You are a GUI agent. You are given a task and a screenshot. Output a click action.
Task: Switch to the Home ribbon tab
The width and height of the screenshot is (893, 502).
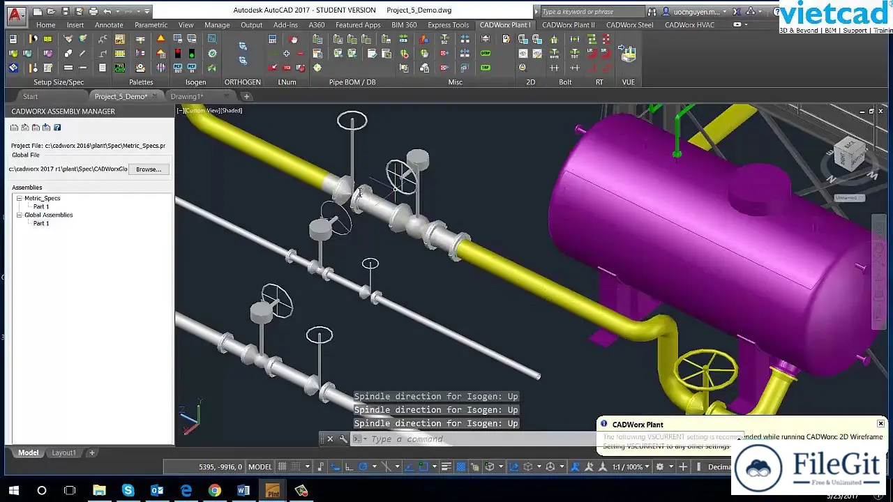coord(45,24)
